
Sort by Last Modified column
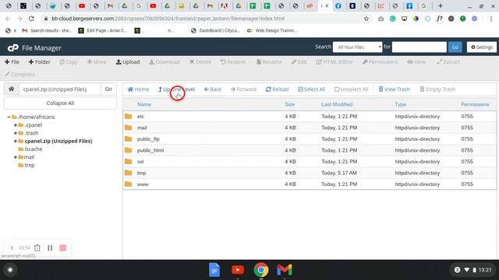coord(337,104)
